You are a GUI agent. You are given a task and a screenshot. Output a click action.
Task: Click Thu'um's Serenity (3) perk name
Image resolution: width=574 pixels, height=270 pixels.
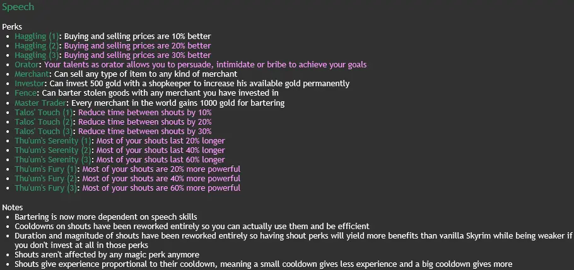pyautogui.click(x=53, y=160)
